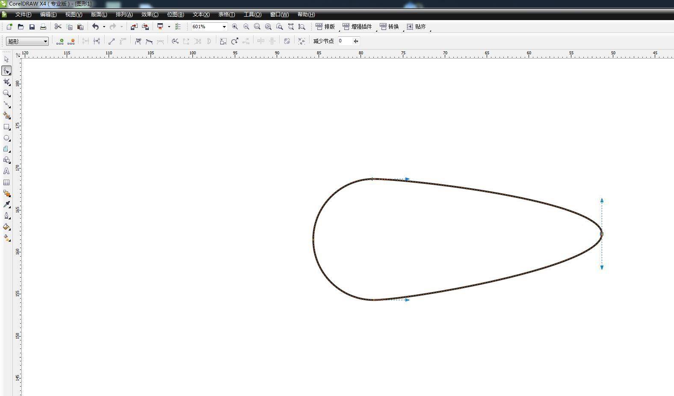Pick the Ellipse tool
Image resolution: width=674 pixels, height=396 pixels.
point(6,138)
